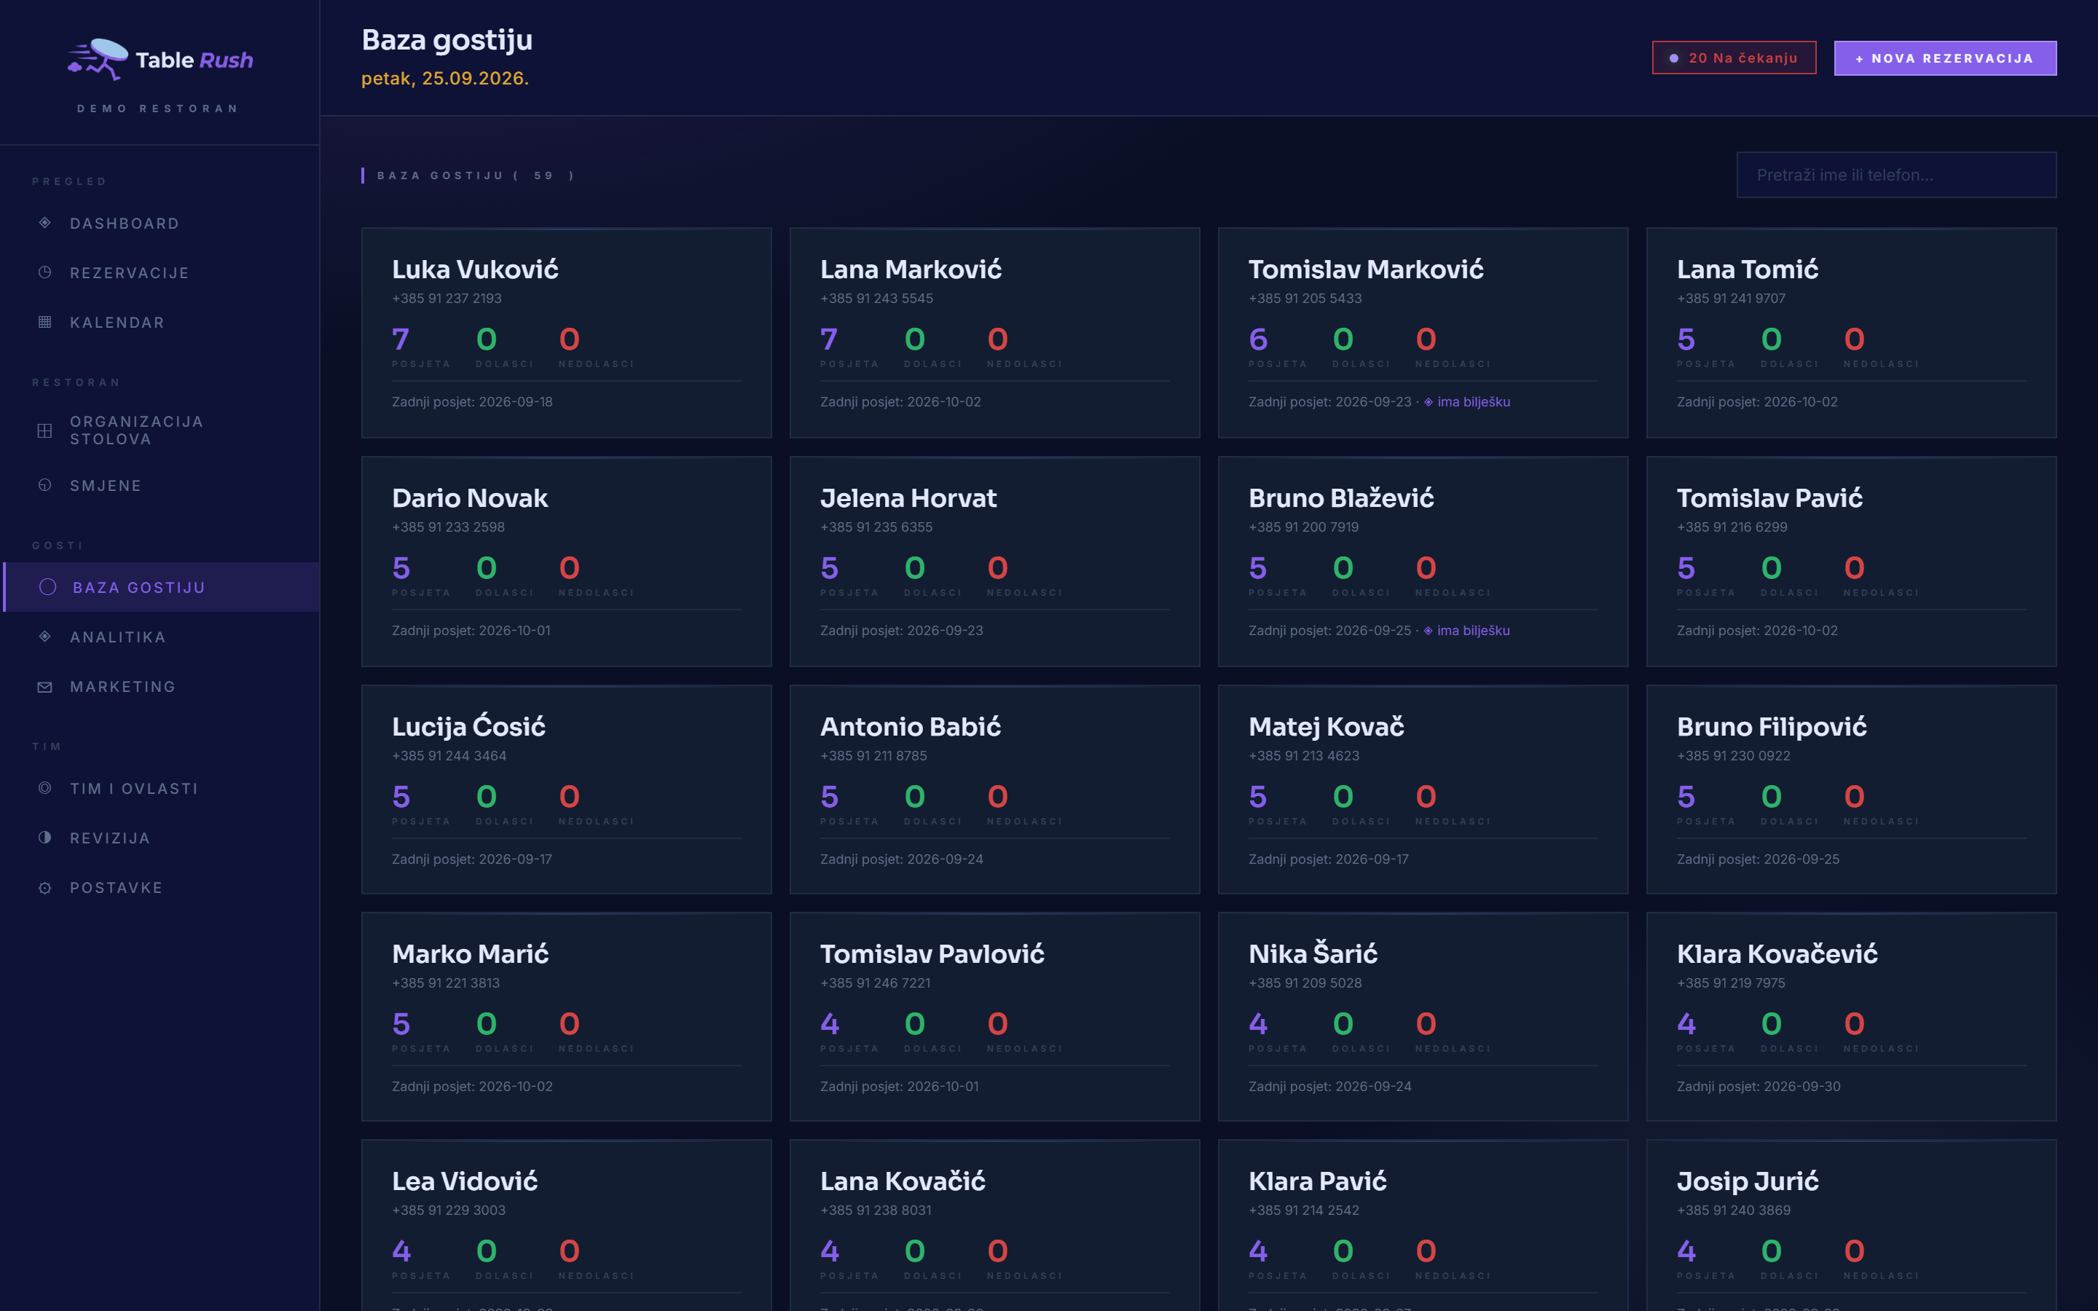This screenshot has width=2098, height=1311.
Task: Click Jelena Horvat guest name
Action: click(x=908, y=499)
